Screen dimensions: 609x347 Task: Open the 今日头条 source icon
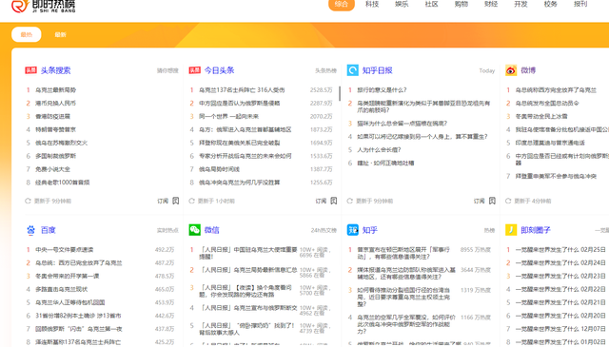tap(194, 70)
